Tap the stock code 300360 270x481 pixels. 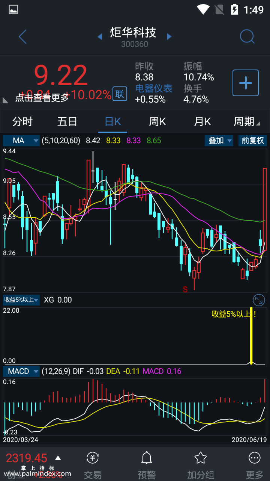pos(135,44)
